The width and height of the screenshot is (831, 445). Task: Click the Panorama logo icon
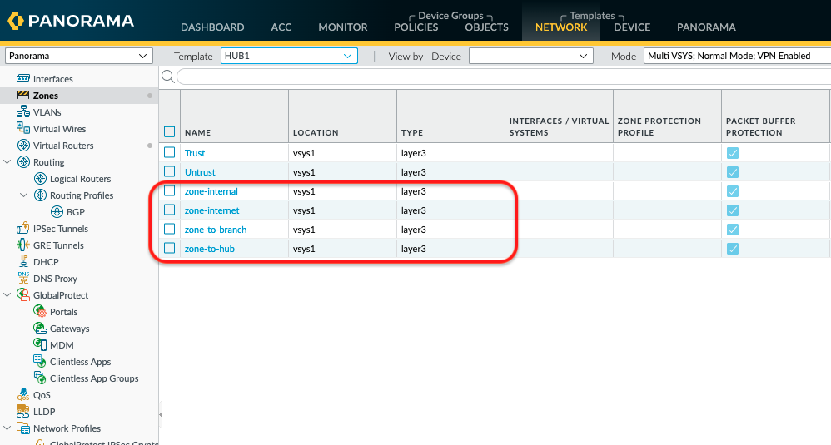15,21
